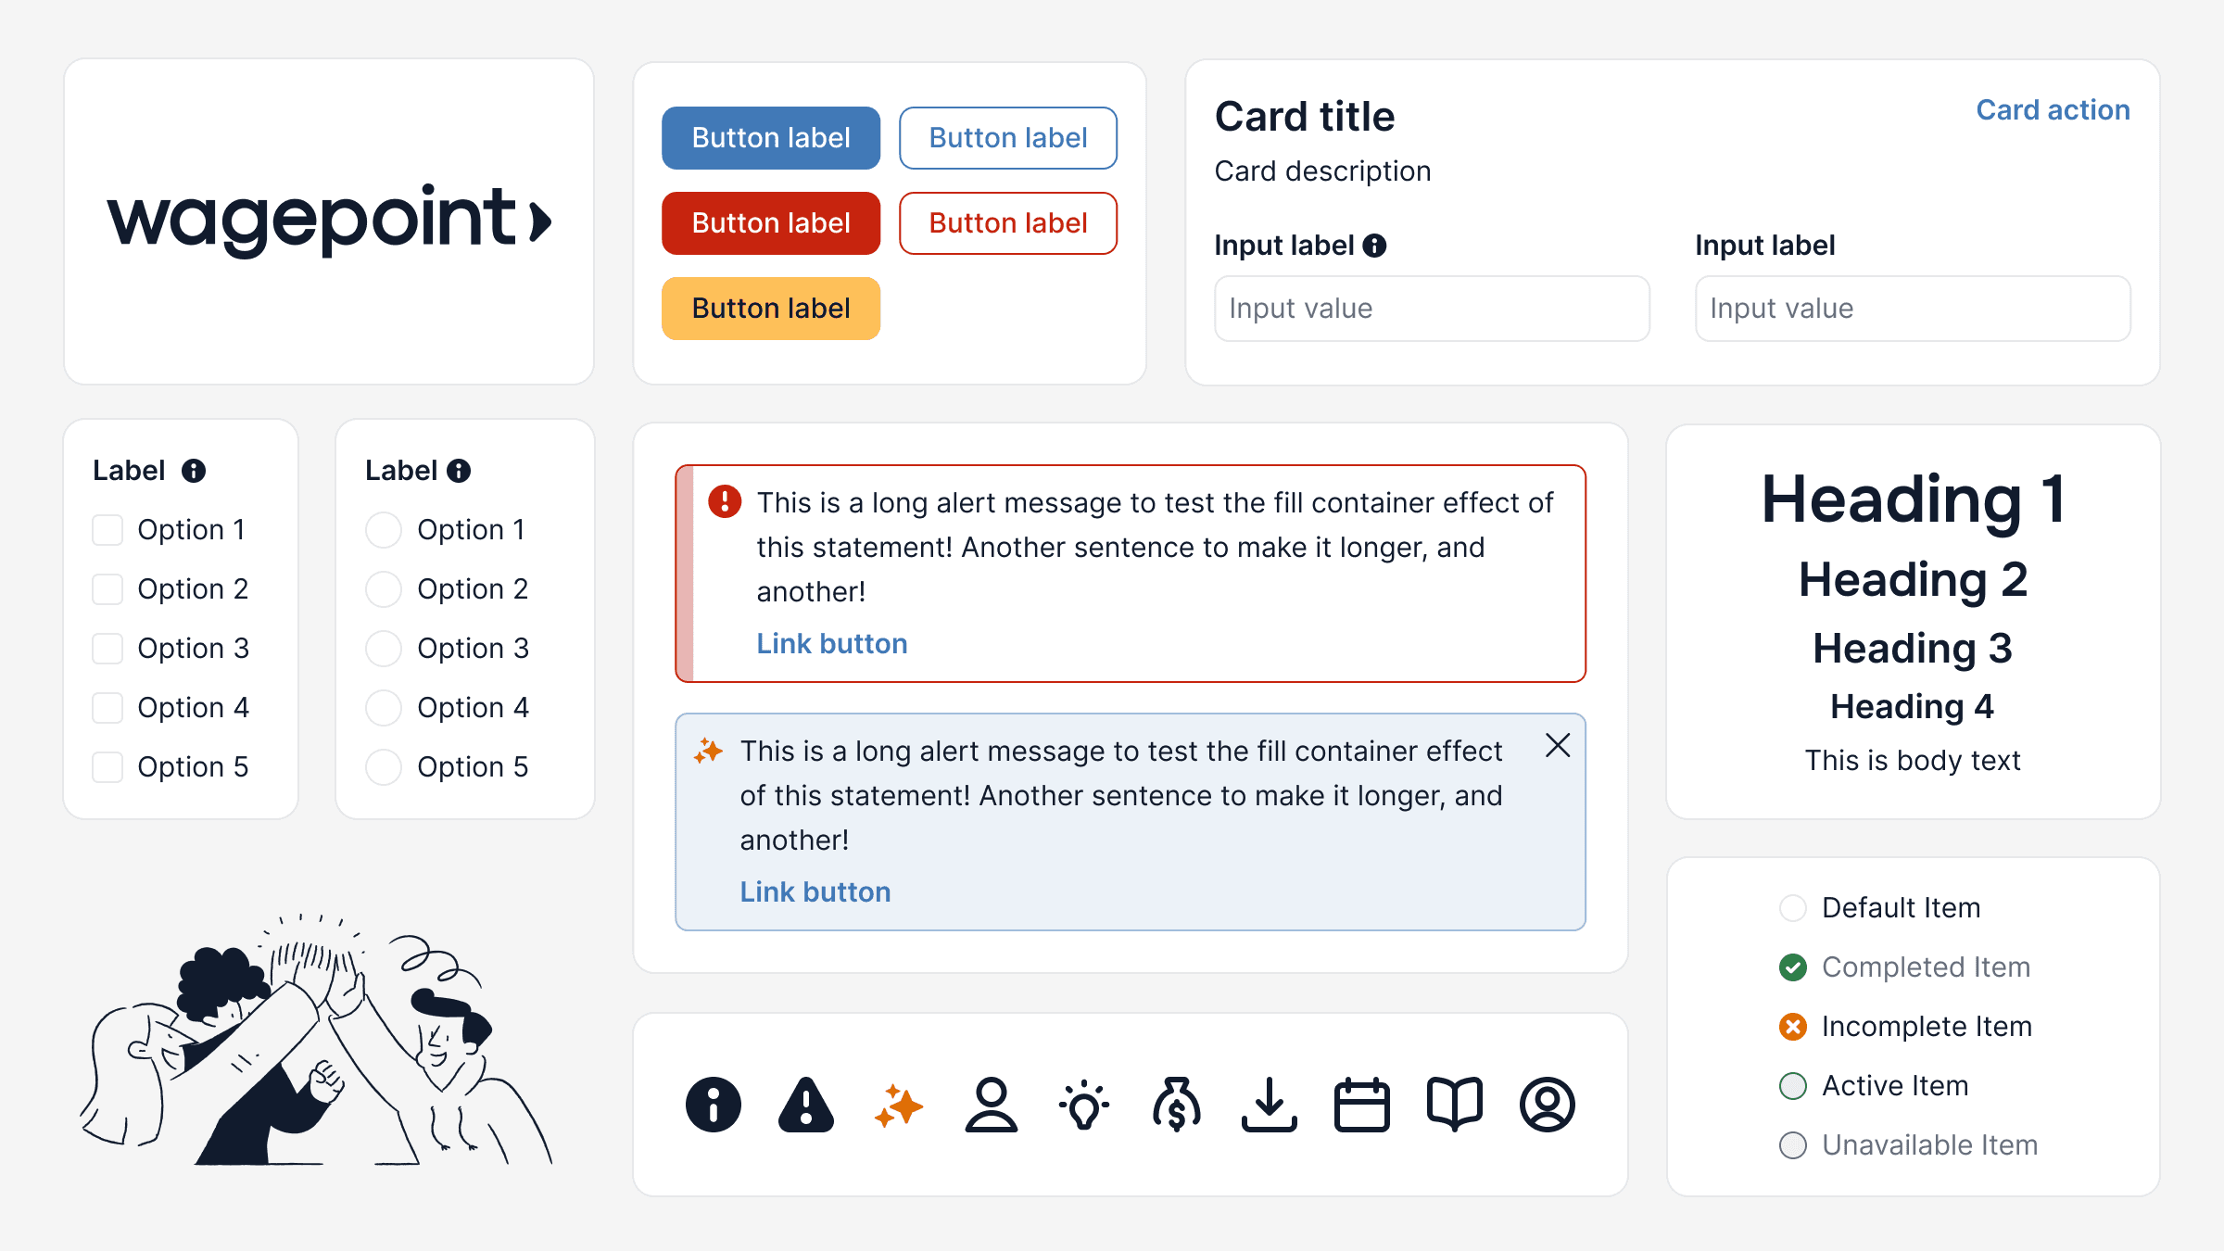Click the download arrow icon

click(x=1270, y=1105)
